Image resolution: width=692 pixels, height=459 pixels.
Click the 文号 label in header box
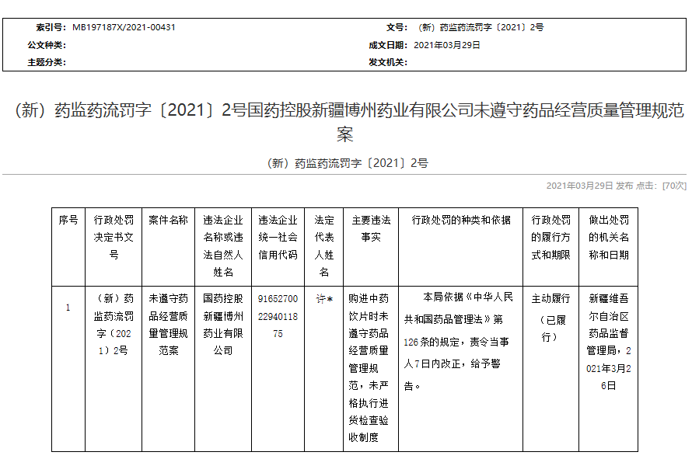pos(397,27)
